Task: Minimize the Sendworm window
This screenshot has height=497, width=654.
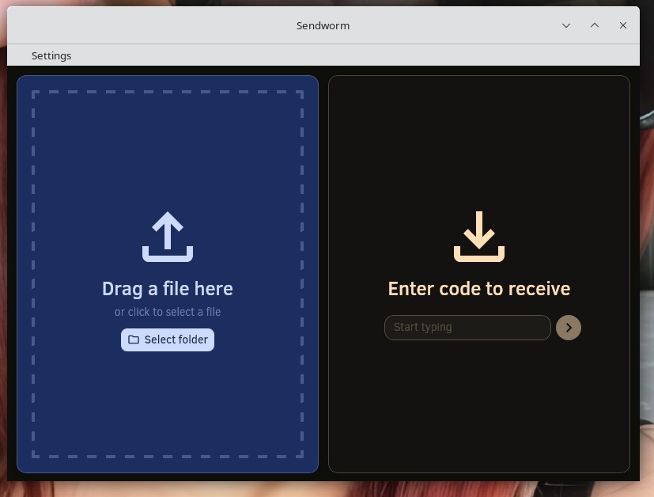Action: tap(566, 25)
